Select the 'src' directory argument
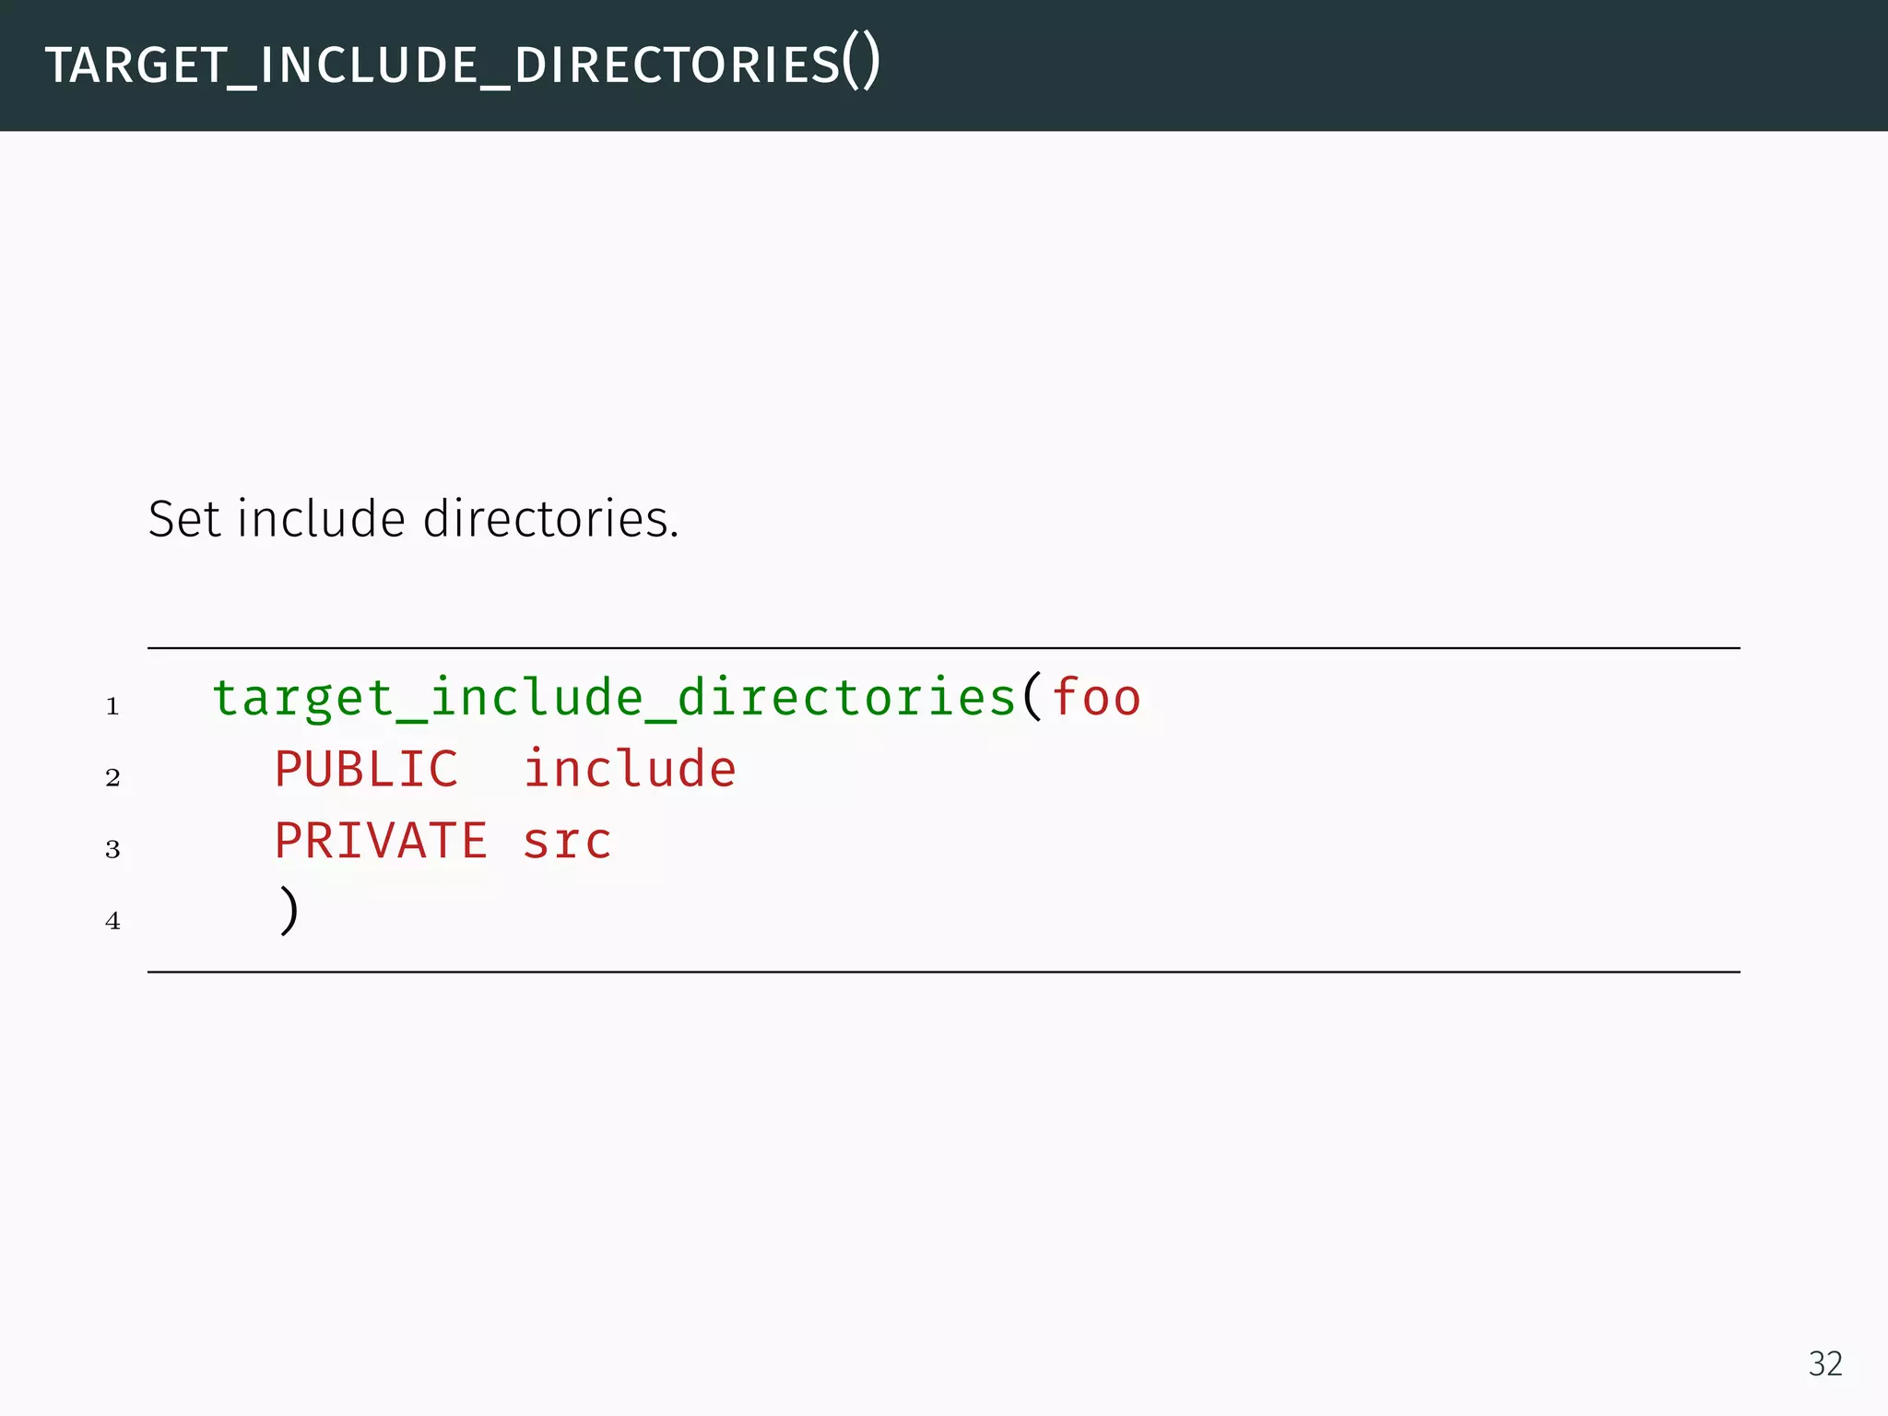The width and height of the screenshot is (1888, 1416). click(x=567, y=841)
